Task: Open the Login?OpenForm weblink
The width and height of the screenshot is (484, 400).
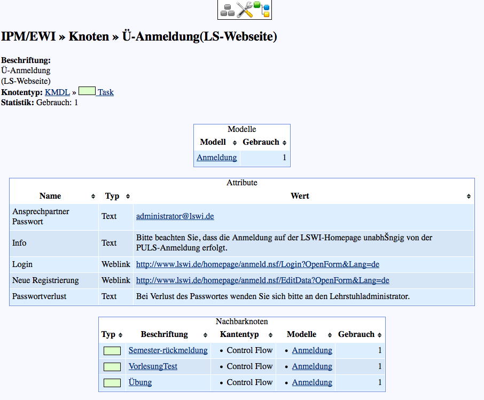Action: coord(257,264)
